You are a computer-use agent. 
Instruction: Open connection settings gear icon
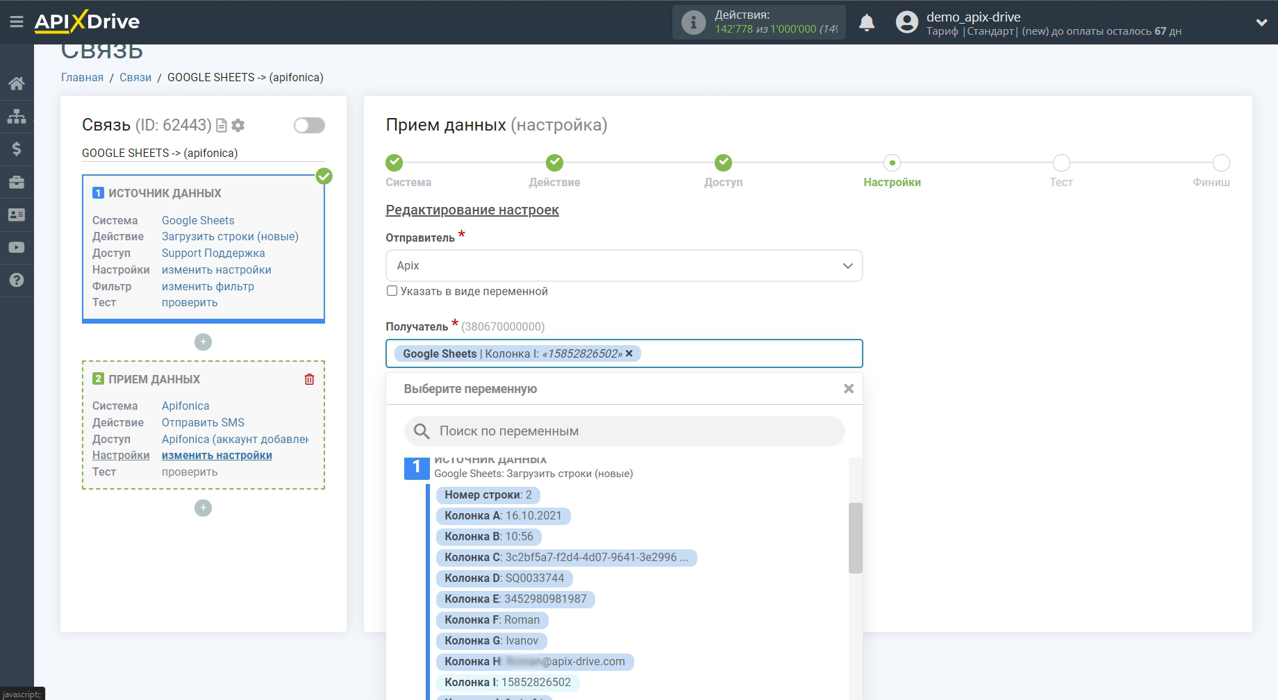(238, 126)
